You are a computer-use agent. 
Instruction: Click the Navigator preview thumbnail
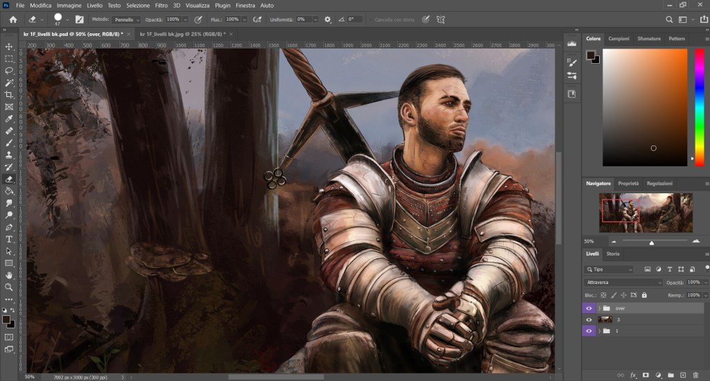point(646,212)
